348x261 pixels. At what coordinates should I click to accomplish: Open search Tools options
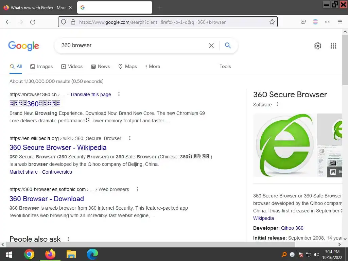(x=225, y=66)
